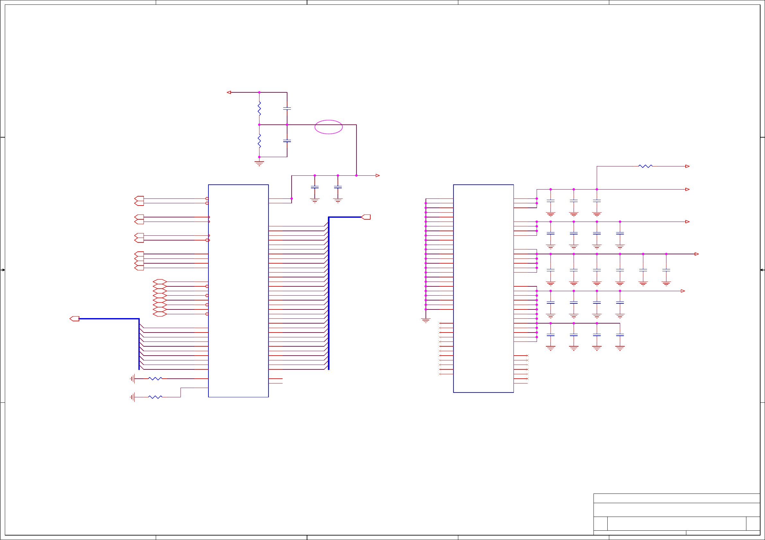This screenshot has height=540, width=765.
Task: Click the lower capacitor beside the divider
Action: (287, 141)
